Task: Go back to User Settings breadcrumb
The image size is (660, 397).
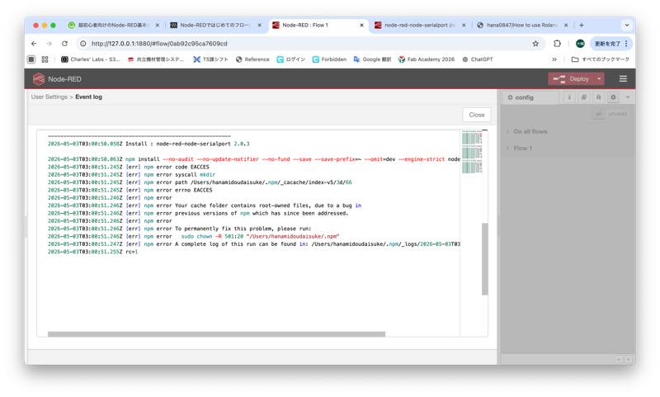Action: coord(49,97)
